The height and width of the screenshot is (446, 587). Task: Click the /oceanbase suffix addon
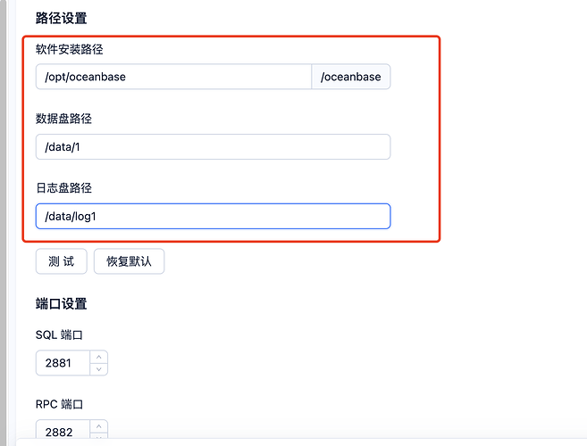coord(351,77)
